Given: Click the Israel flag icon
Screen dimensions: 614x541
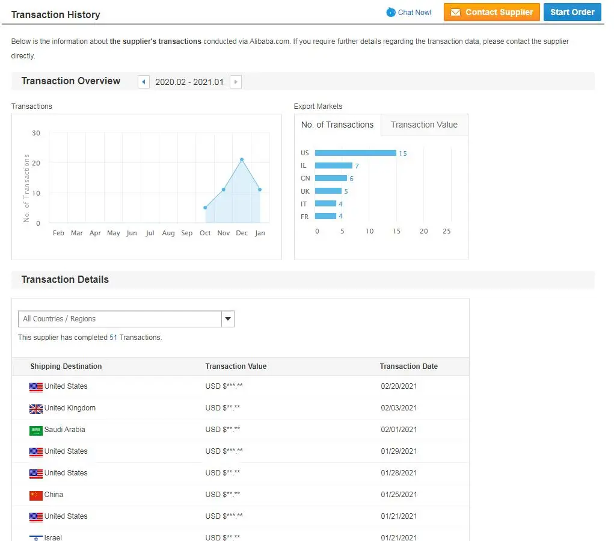Looking at the screenshot, I should click(x=36, y=537).
